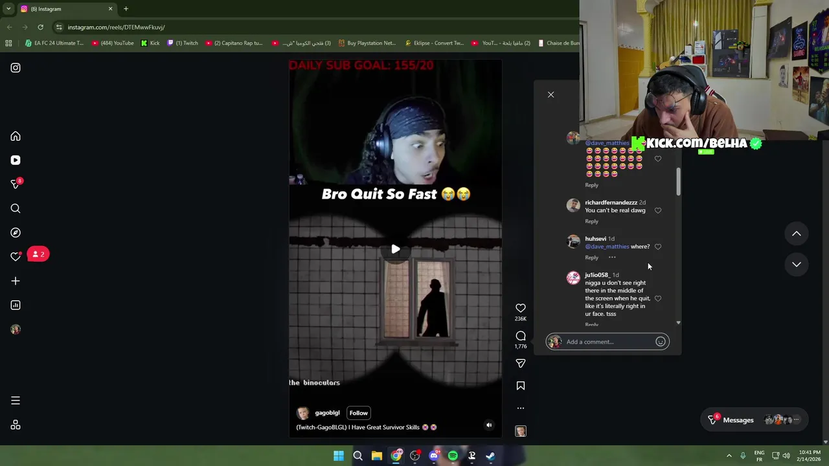Like richardfernandezzz's comment
The height and width of the screenshot is (466, 829).
click(658, 210)
